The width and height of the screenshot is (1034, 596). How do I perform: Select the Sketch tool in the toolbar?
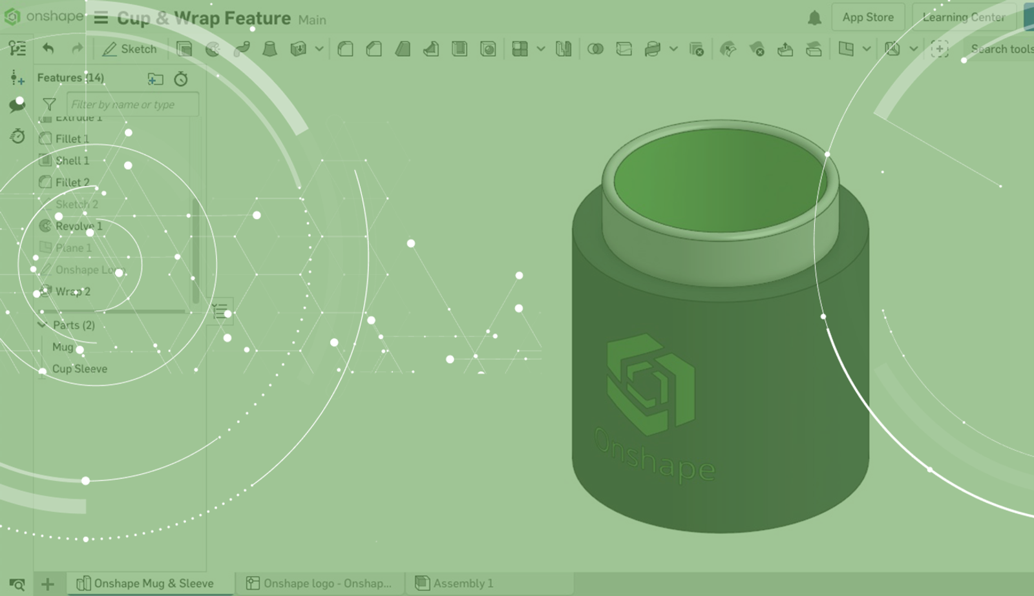(x=129, y=49)
